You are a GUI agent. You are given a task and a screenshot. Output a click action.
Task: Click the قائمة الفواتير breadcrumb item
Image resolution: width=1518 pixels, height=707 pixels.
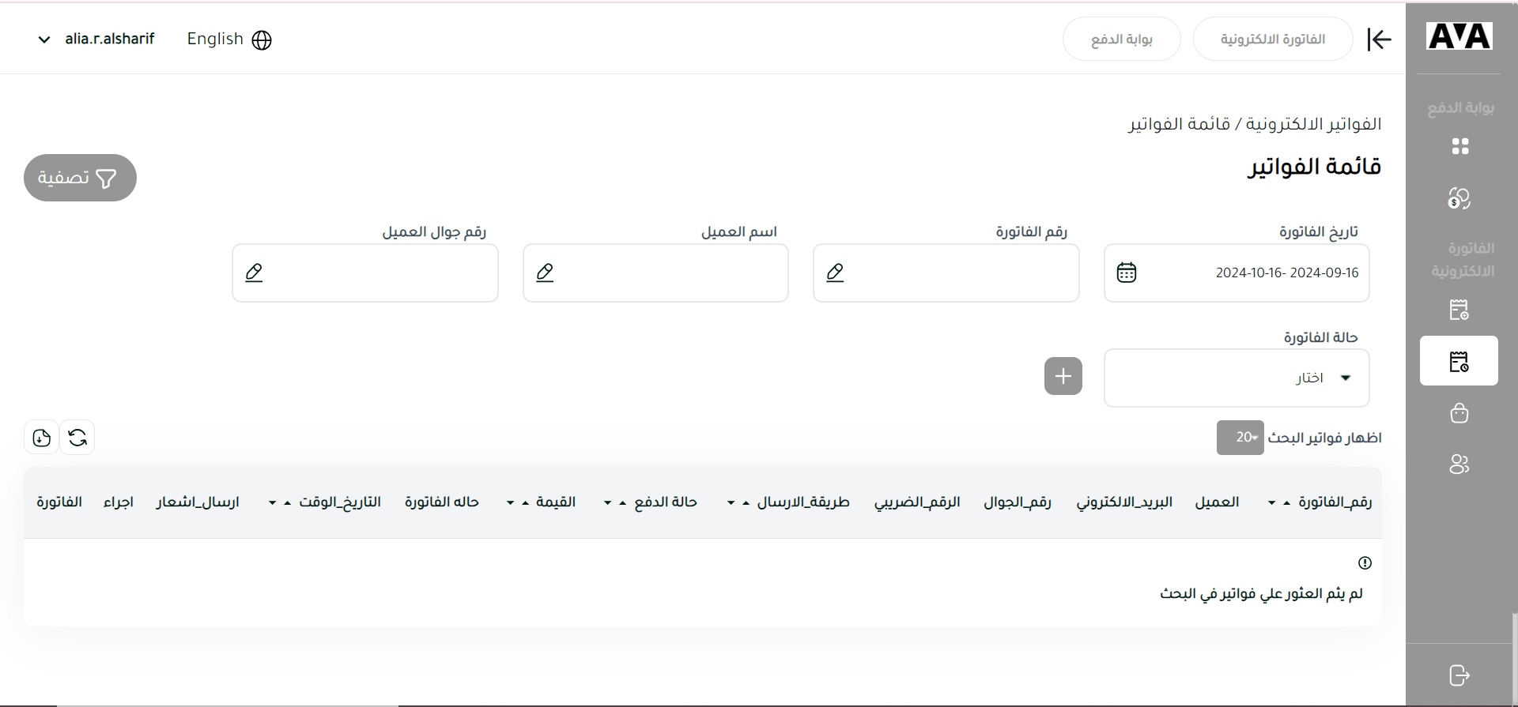[1179, 124]
